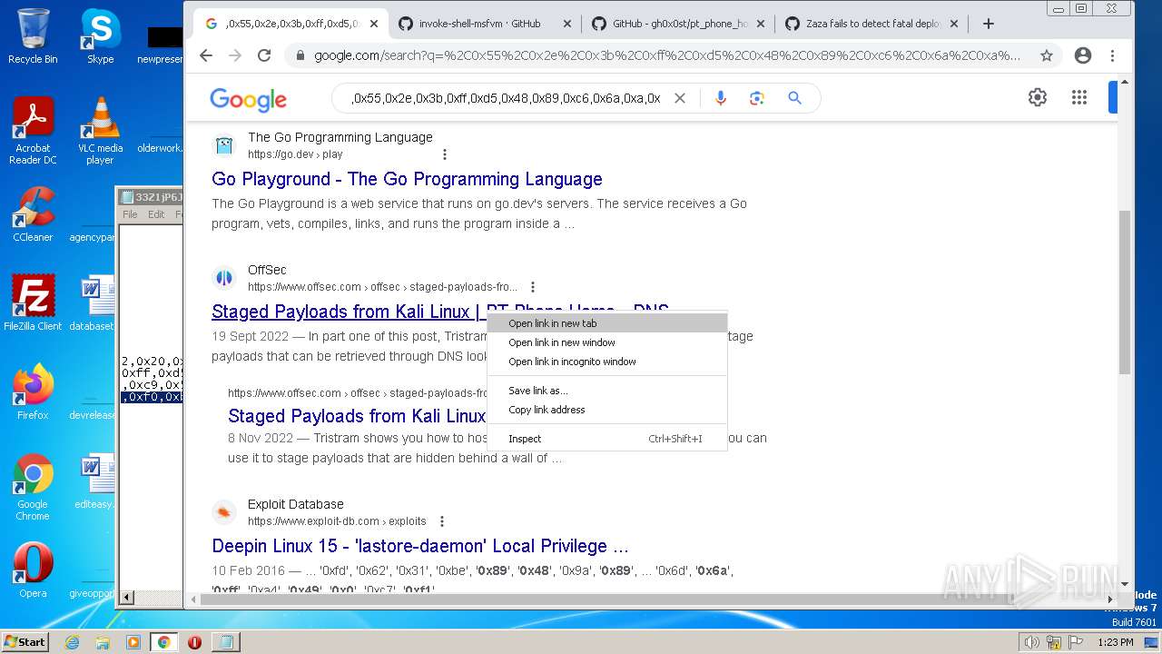Switch to the gh0x0st/pt_phone_home GitHub tab

pyautogui.click(x=677, y=24)
